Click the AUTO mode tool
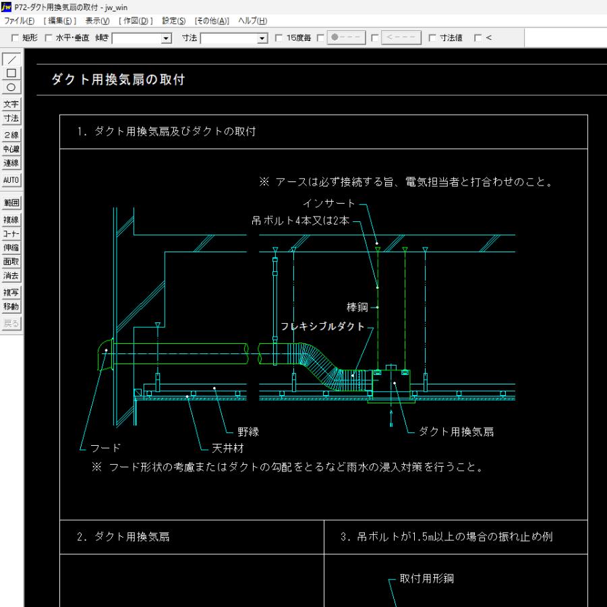This screenshot has width=607, height=607. click(11, 180)
